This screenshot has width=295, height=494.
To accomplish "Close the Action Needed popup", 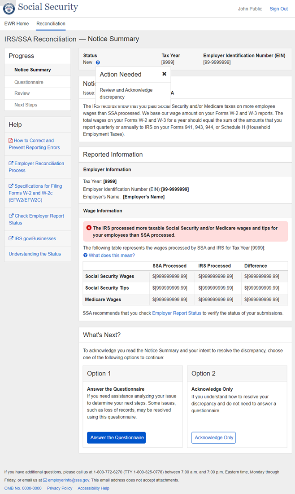I will [x=164, y=74].
